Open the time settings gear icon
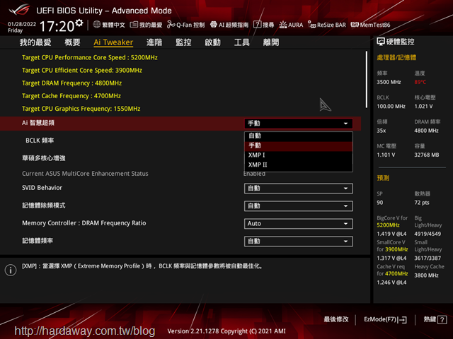The width and height of the screenshot is (453, 339). 79,23
